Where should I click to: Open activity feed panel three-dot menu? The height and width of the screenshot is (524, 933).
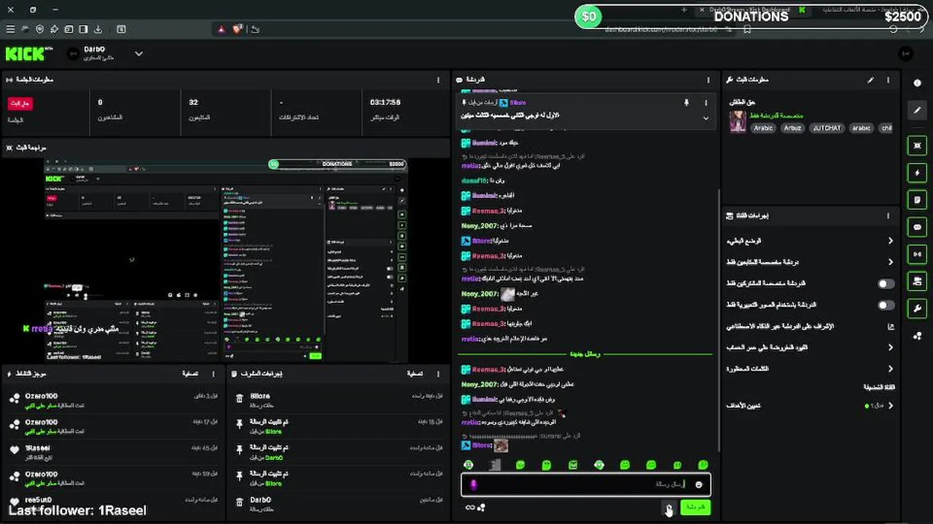[213, 373]
